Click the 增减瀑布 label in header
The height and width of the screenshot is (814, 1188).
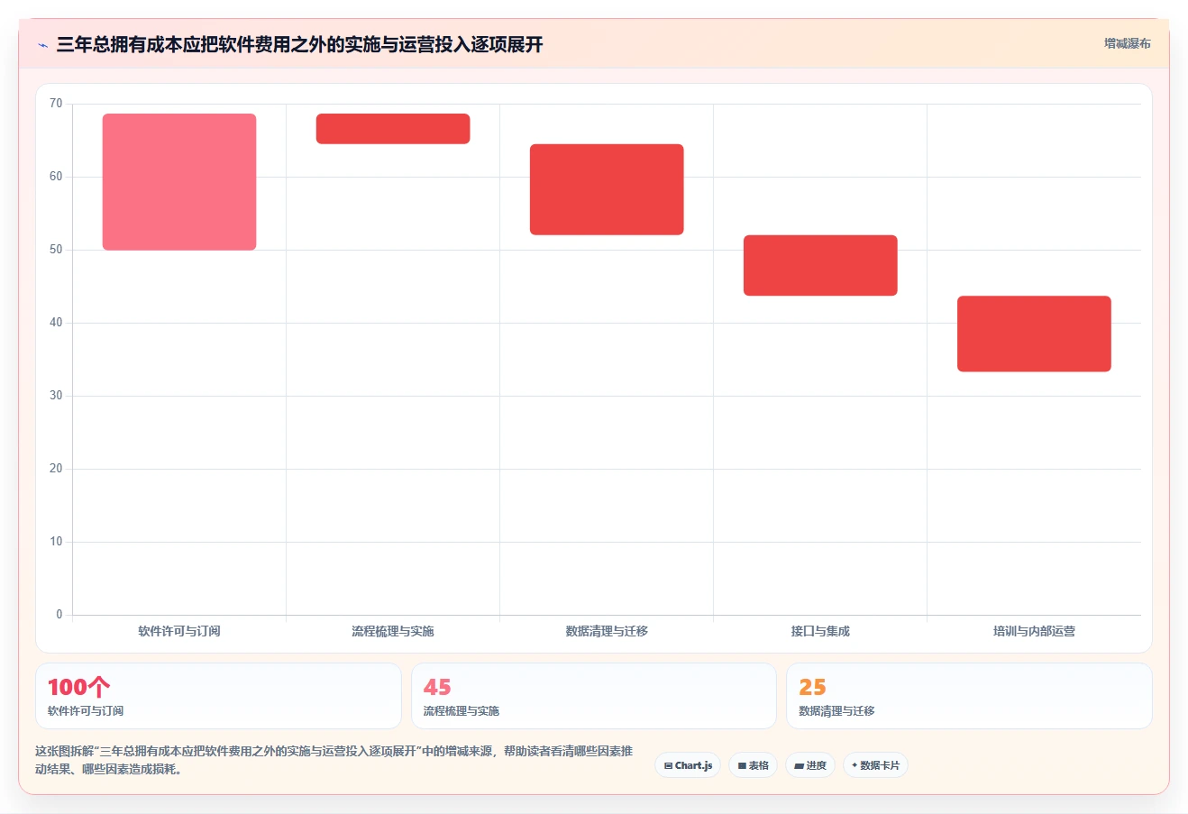(x=1128, y=43)
